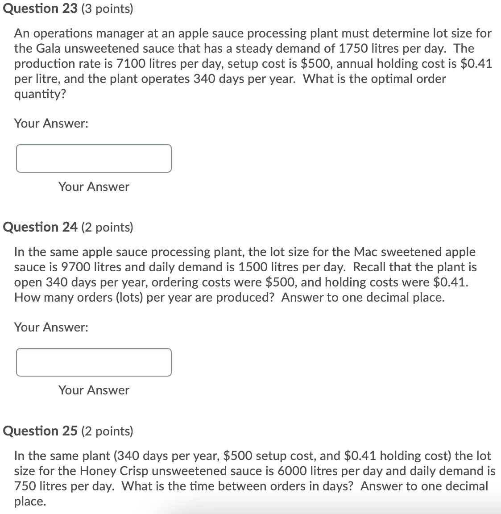The height and width of the screenshot is (514, 501).
Task: Click the 3 points label for Question 23
Action: tap(108, 8)
